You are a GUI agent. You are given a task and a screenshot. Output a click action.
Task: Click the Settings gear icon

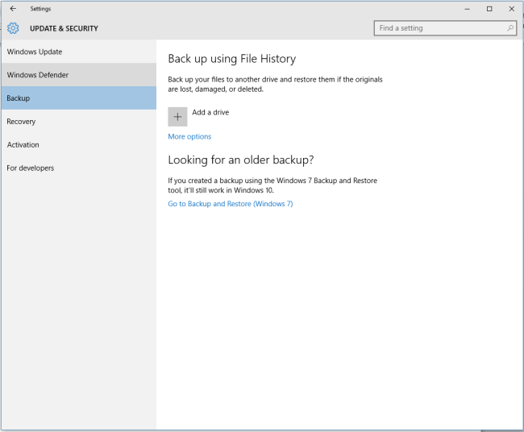[13, 28]
